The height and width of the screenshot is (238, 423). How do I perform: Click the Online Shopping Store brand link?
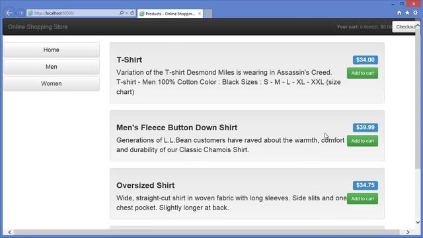38,26
